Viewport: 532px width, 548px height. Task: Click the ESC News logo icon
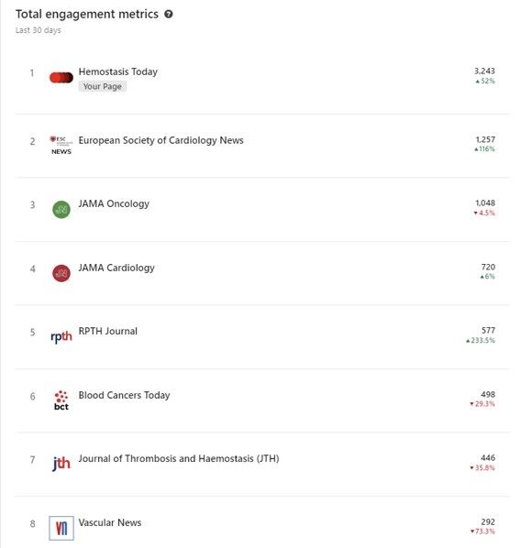(x=61, y=145)
